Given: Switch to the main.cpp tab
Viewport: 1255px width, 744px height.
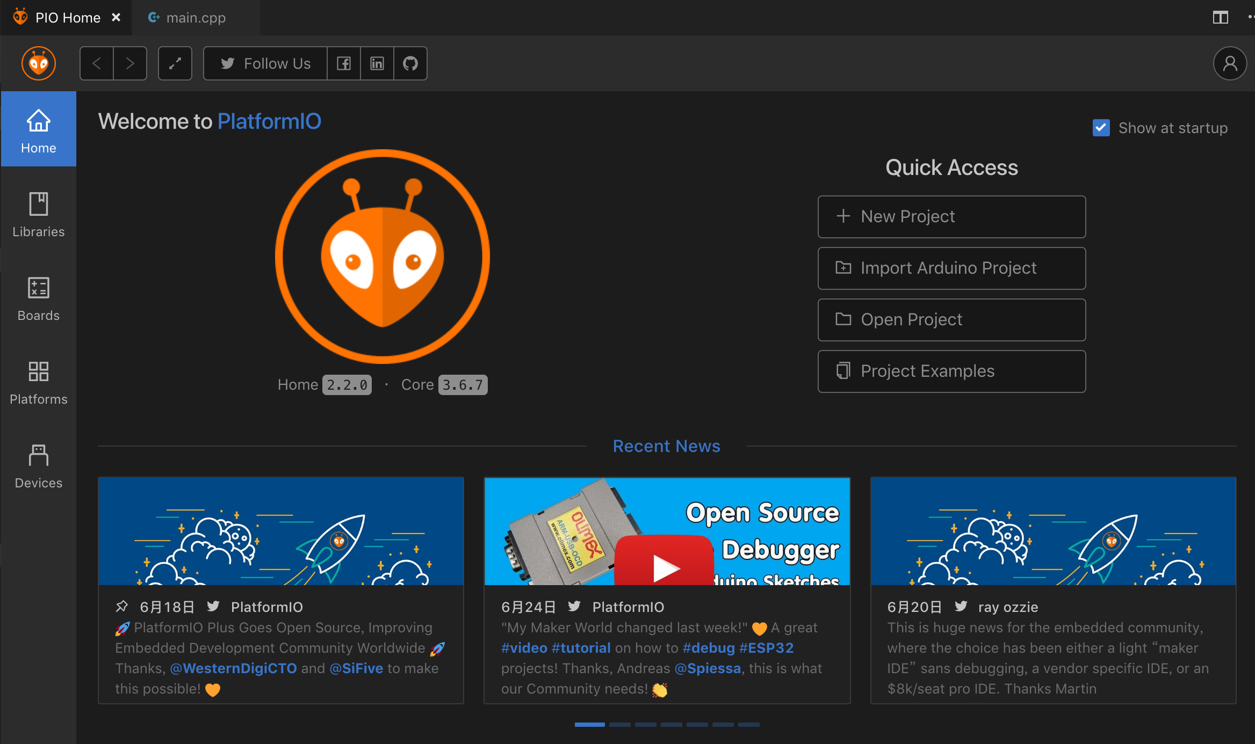Looking at the screenshot, I should (x=196, y=18).
